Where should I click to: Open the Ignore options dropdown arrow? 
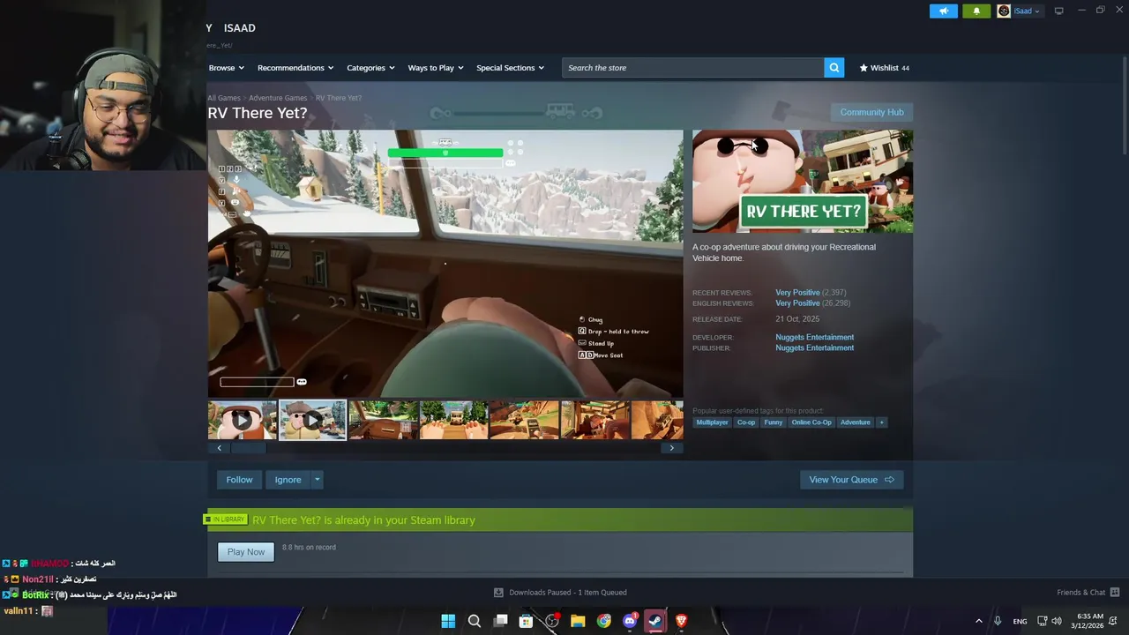point(317,480)
